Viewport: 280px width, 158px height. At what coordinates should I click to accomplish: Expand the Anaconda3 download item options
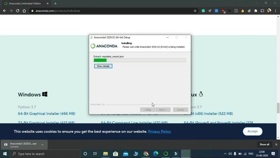(x=42, y=145)
